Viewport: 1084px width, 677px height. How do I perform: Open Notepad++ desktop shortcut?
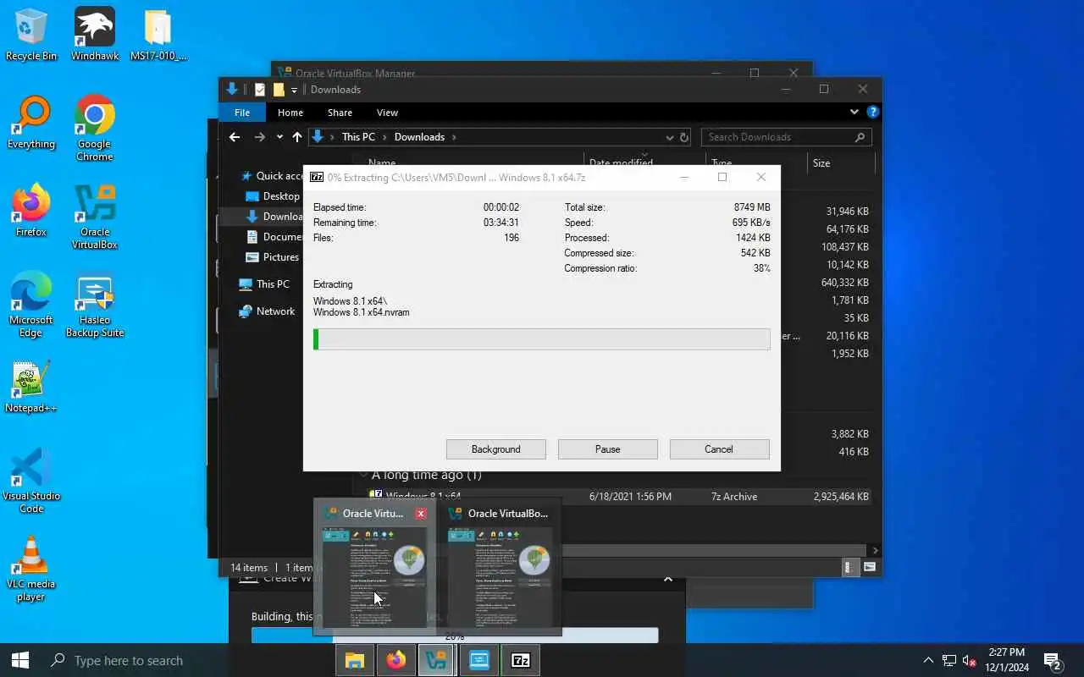coord(31,388)
